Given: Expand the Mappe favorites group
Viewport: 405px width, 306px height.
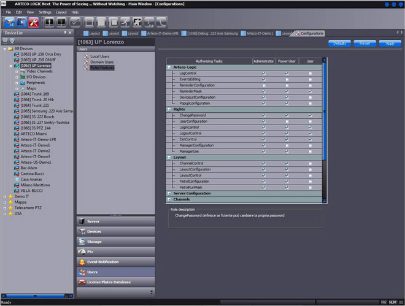Looking at the screenshot, I should [5, 202].
